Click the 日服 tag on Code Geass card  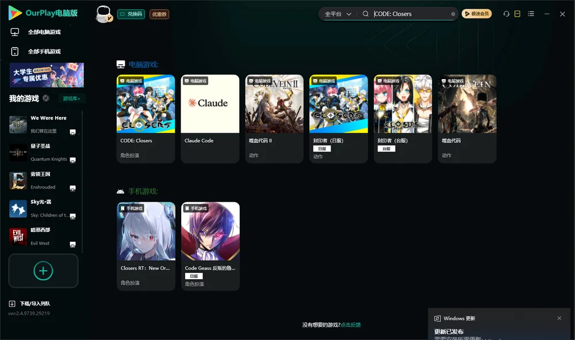pos(194,276)
